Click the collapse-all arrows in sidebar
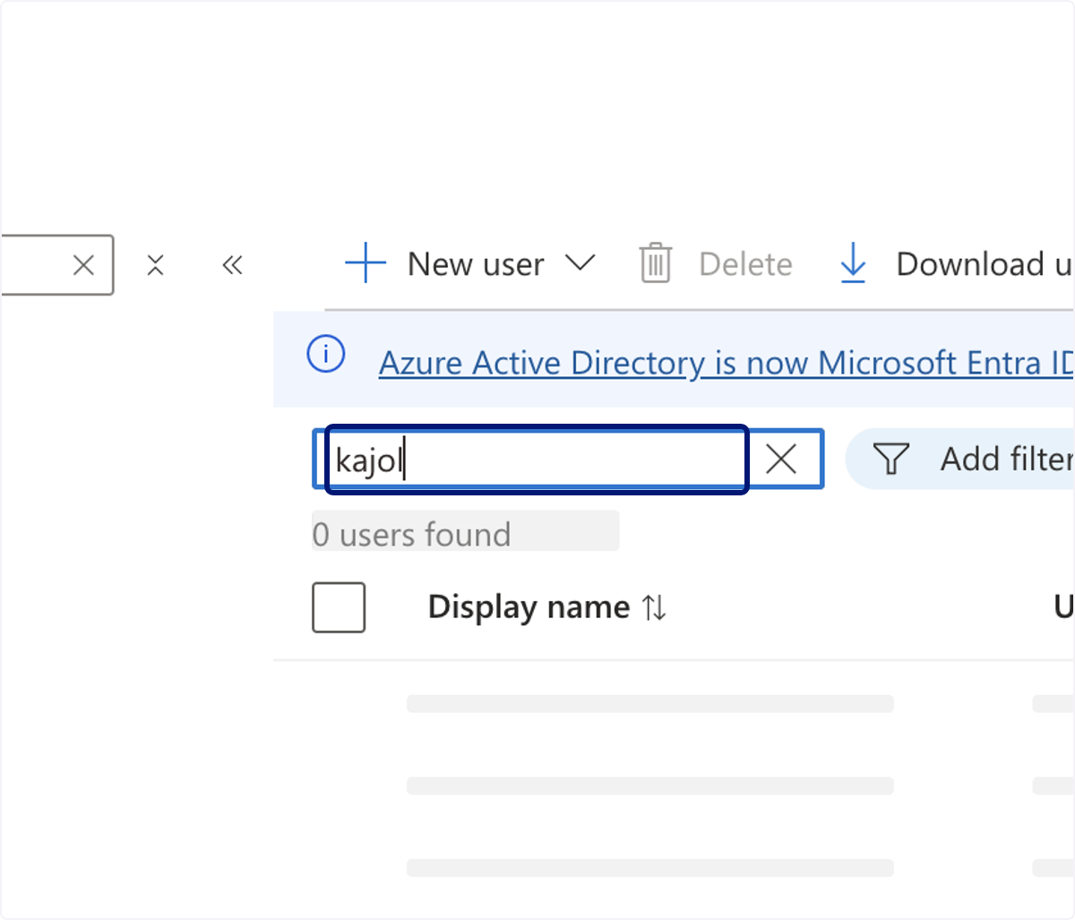The image size is (1075, 920). tap(155, 265)
